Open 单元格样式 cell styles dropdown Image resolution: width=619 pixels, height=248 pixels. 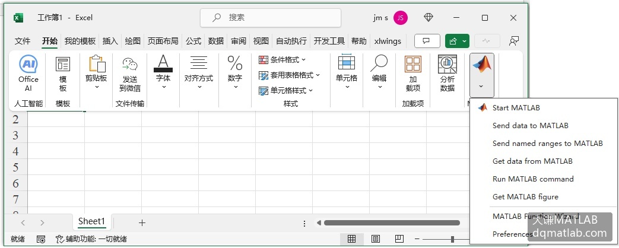285,91
